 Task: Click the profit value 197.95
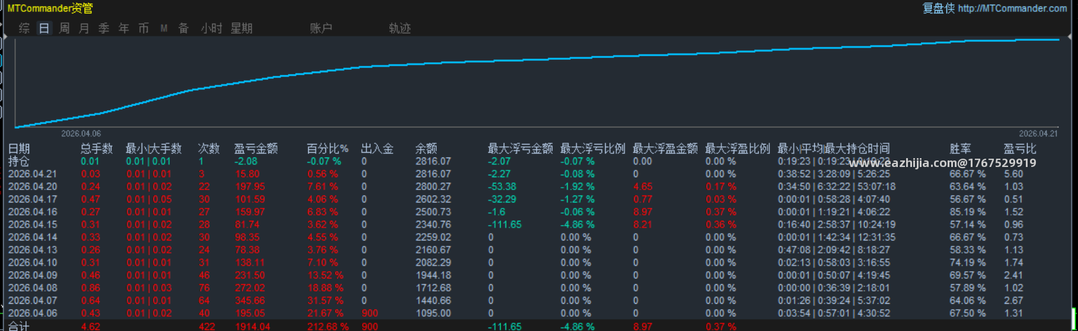(249, 187)
